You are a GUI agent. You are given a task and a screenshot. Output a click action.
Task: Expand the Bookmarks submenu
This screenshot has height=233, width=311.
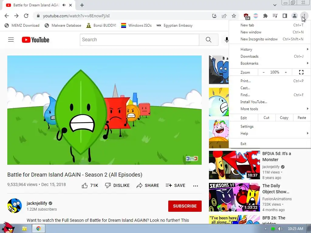coord(270,63)
